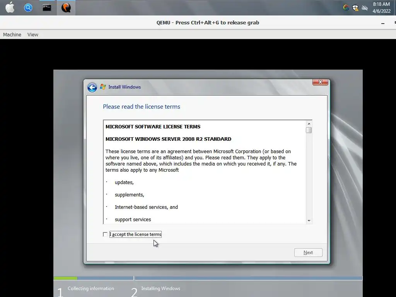This screenshot has height=297, width=396.
Task: Open the colorful swirl tray icon
Action: 346,8
